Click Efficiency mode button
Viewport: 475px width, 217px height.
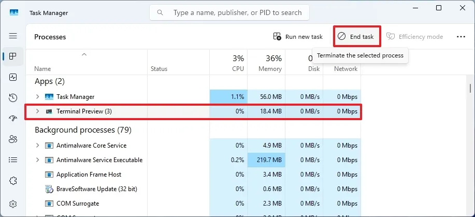tap(415, 37)
